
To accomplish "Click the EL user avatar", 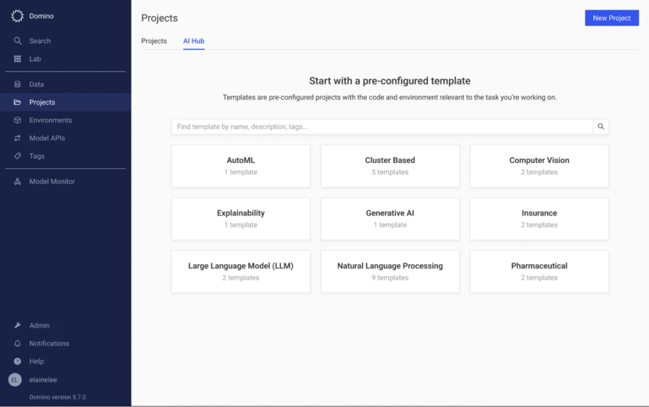I will [x=15, y=380].
